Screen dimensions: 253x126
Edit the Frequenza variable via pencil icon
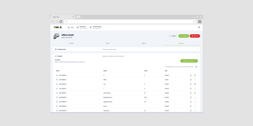point(191,111)
